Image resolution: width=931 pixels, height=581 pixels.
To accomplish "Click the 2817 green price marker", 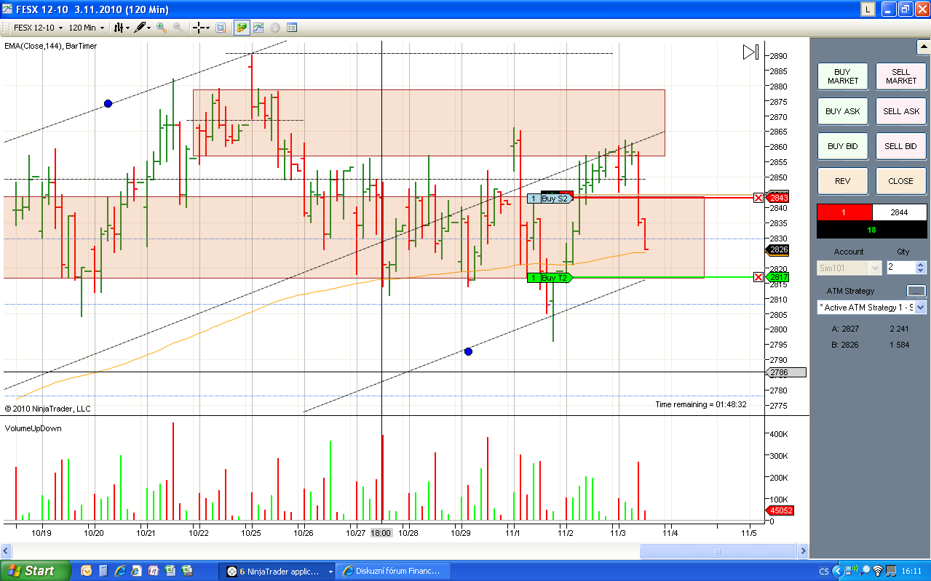I will coord(779,277).
